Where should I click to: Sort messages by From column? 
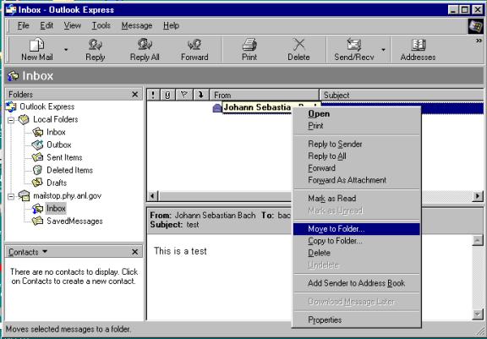point(265,95)
